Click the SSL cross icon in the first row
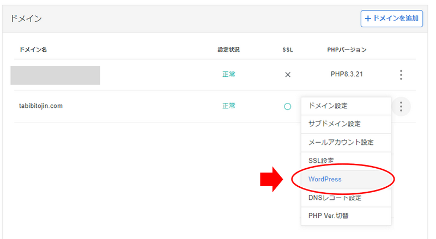This screenshot has height=239, width=436. point(288,75)
